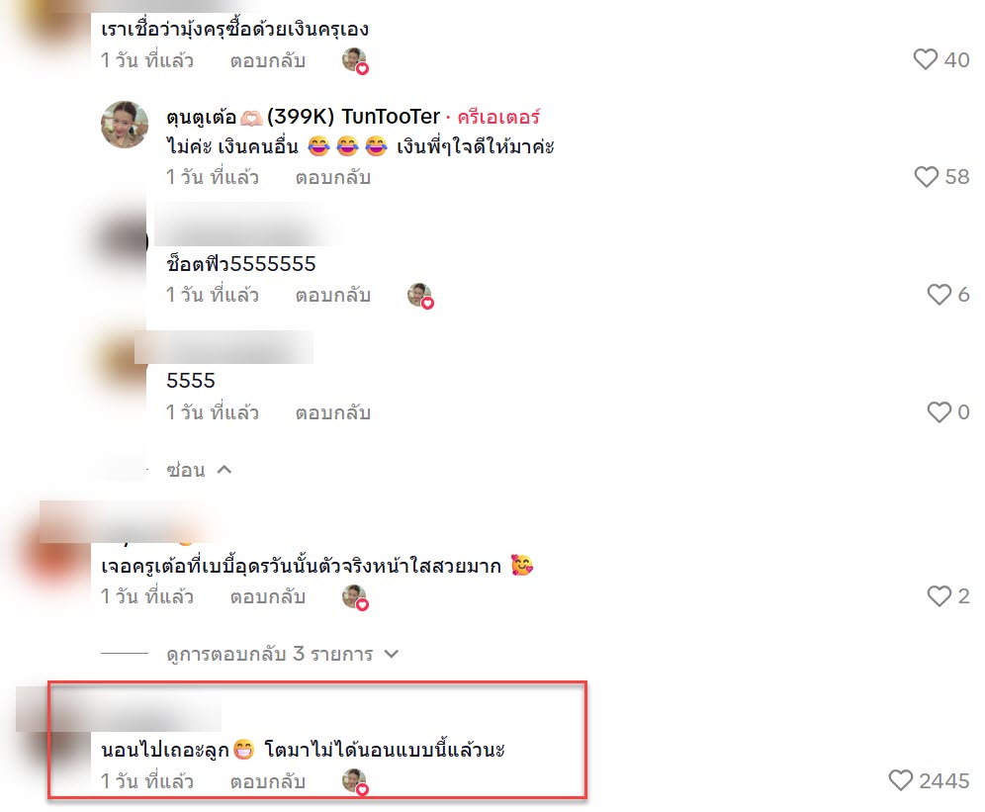Like the comment with 2445 likes
This screenshot has height=812, width=985.
900,780
